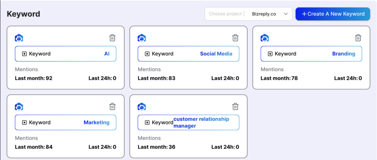Click the bot logo on AI card
Image resolution: width=377 pixels, height=160 pixels.
point(19,38)
